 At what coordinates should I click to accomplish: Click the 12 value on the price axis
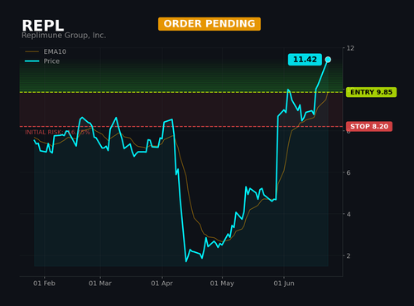(x=350, y=48)
